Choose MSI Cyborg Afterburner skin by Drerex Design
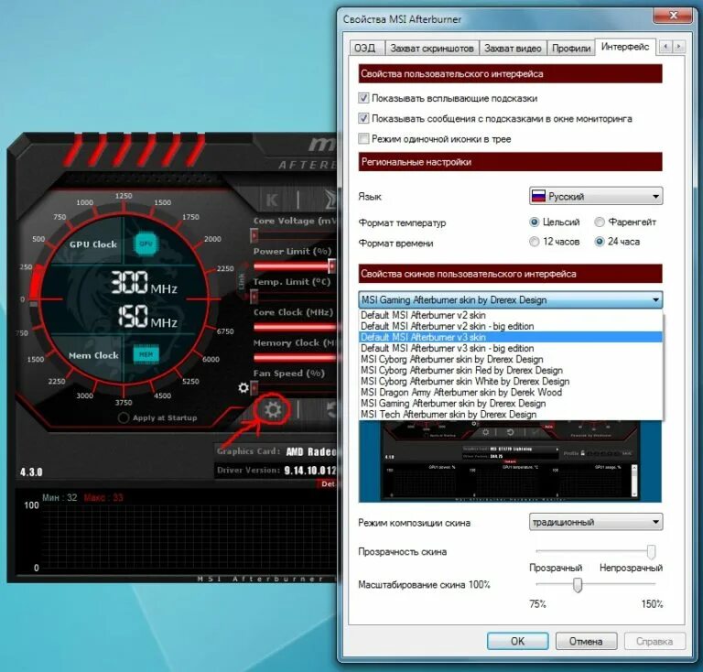This screenshot has width=703, height=672. (x=511, y=359)
